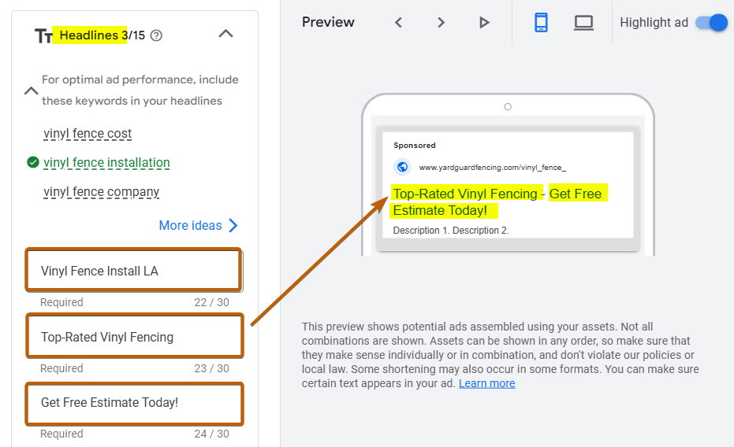Show next ad preview
Screen dimensions: 734x447
click(x=442, y=23)
